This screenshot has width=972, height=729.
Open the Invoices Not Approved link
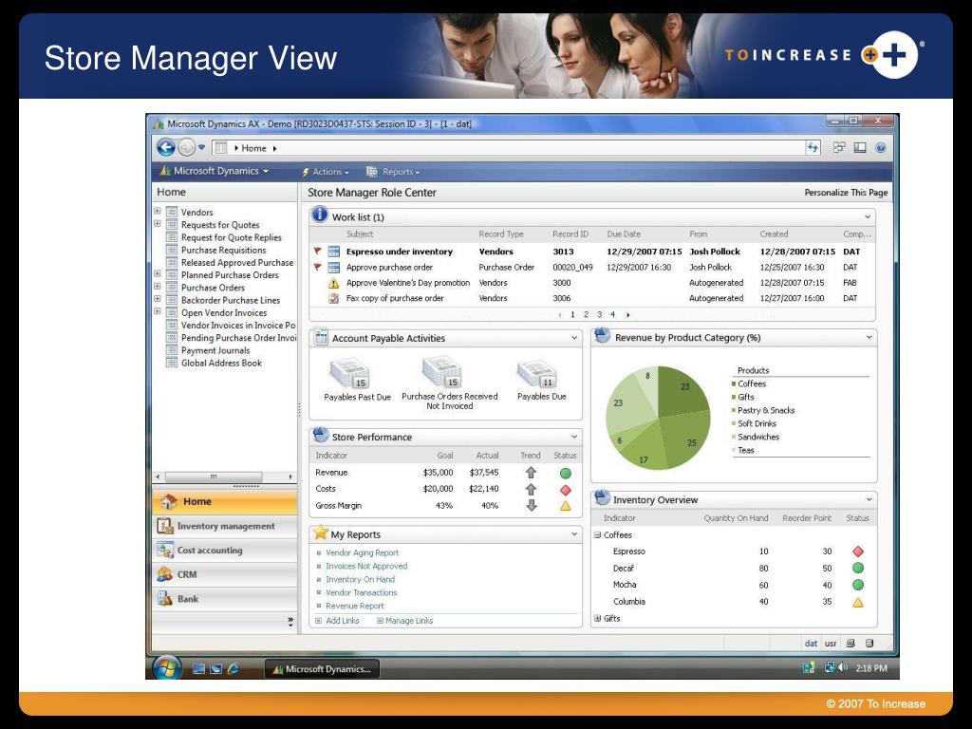pos(366,566)
